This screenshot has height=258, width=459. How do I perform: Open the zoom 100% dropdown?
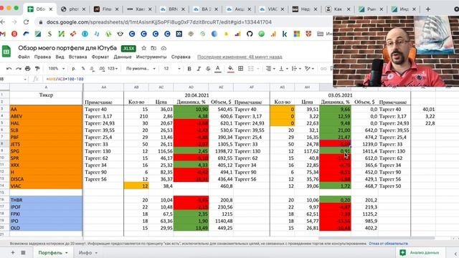pyautogui.click(x=56, y=69)
